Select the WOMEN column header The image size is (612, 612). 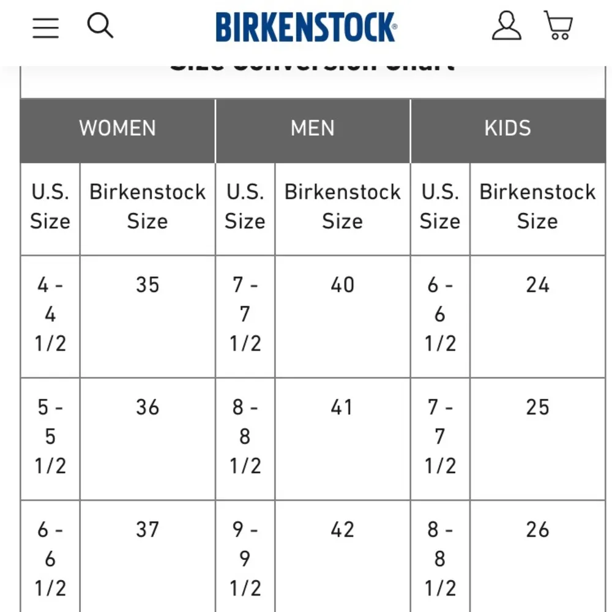118,129
